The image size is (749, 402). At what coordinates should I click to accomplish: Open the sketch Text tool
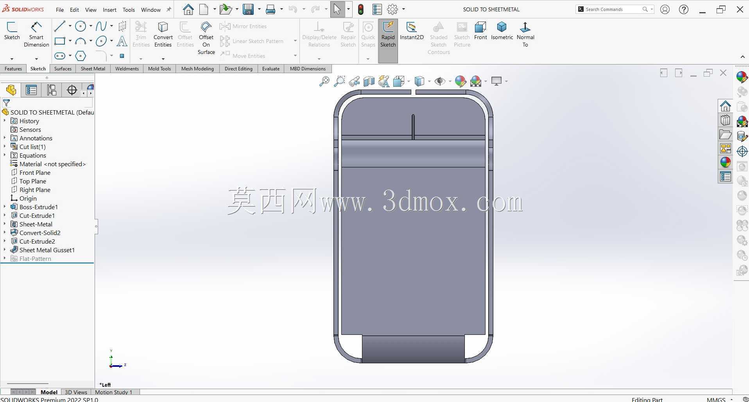tap(122, 41)
